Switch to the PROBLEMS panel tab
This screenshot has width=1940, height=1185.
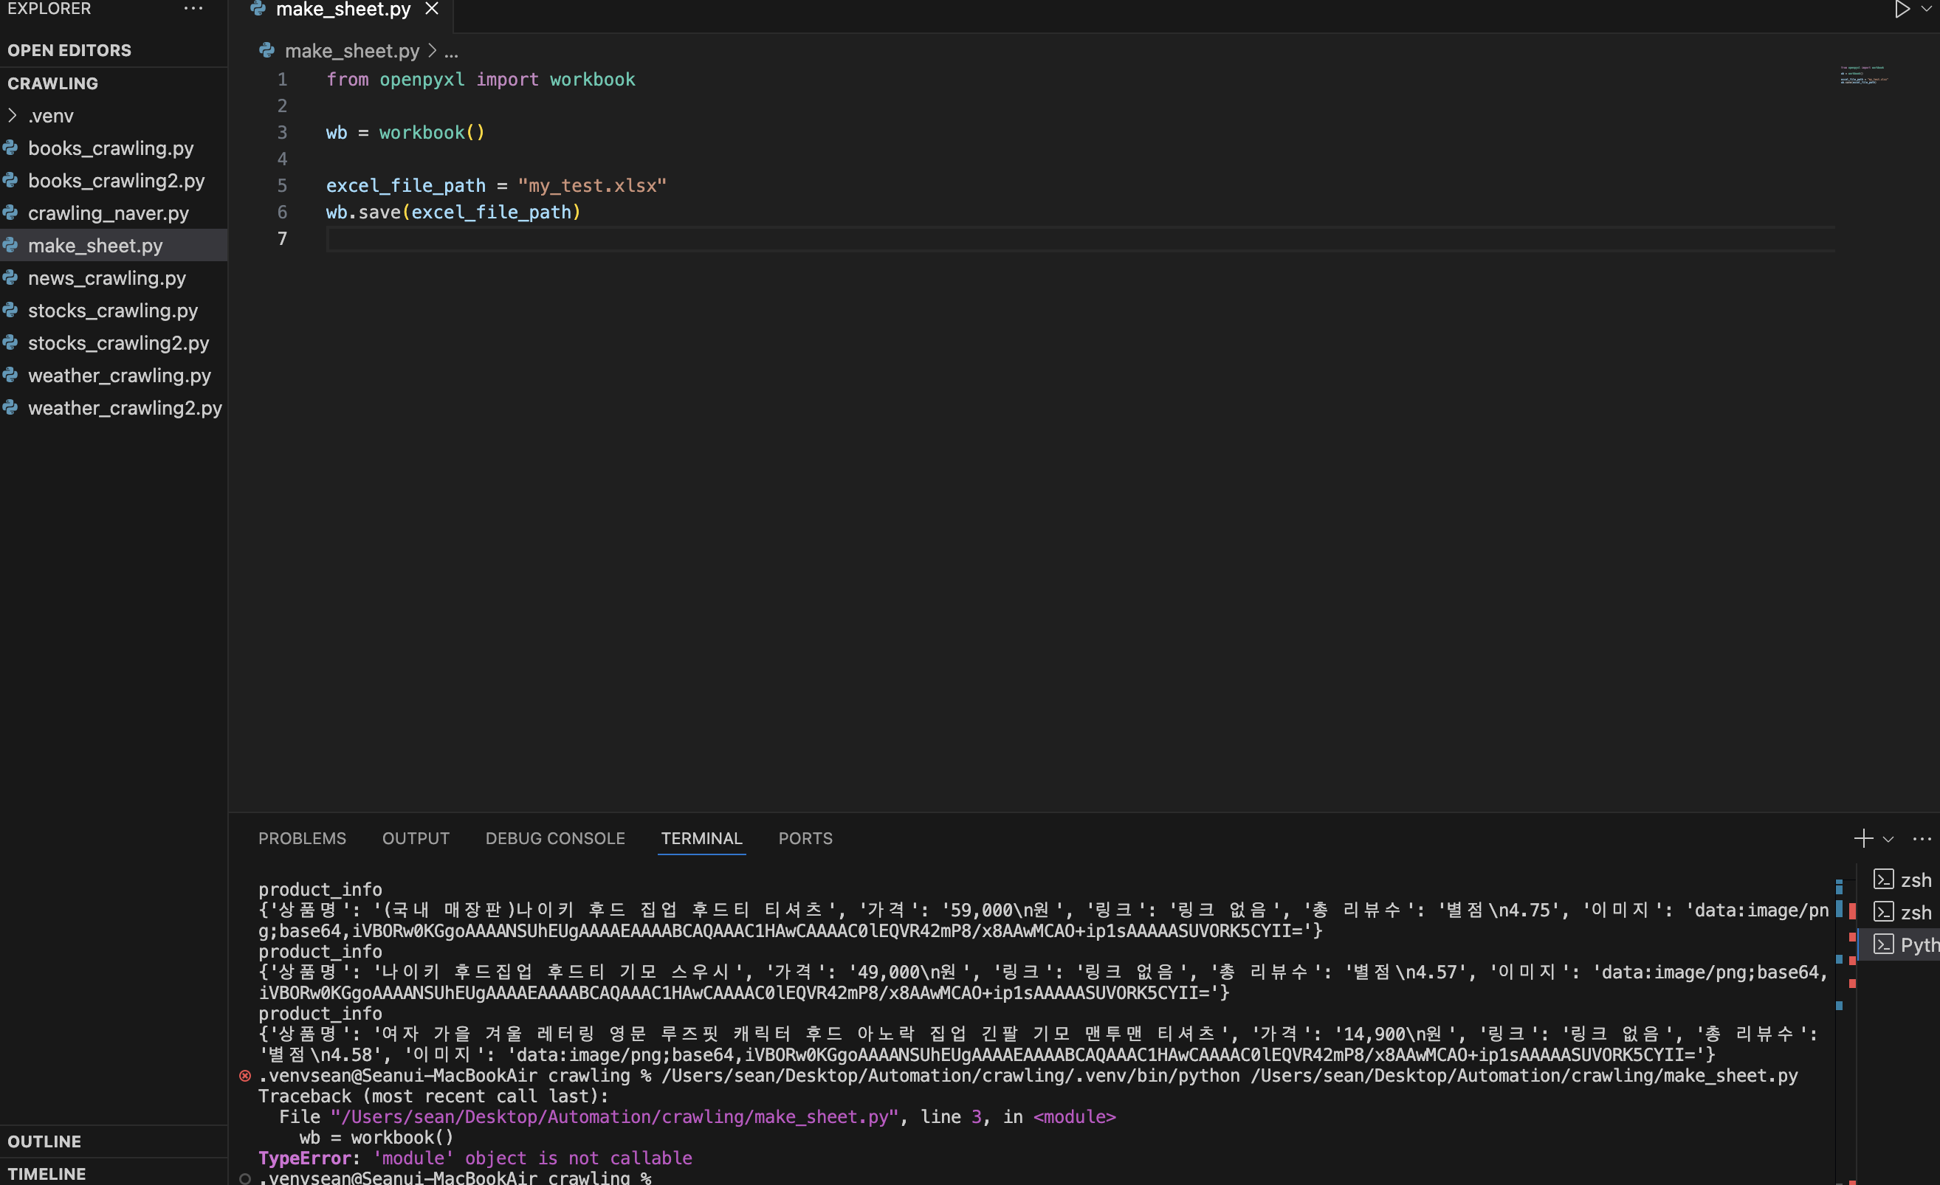coord(303,838)
